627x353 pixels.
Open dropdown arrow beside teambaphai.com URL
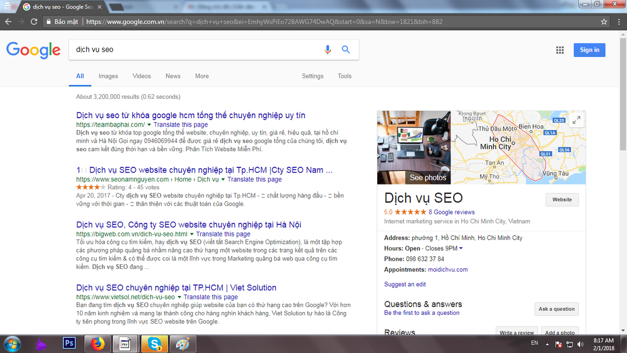click(149, 125)
